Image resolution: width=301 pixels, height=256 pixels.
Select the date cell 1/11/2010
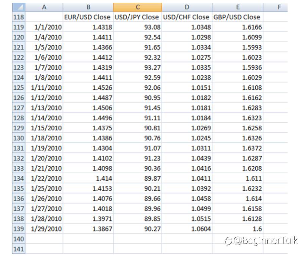(44, 88)
